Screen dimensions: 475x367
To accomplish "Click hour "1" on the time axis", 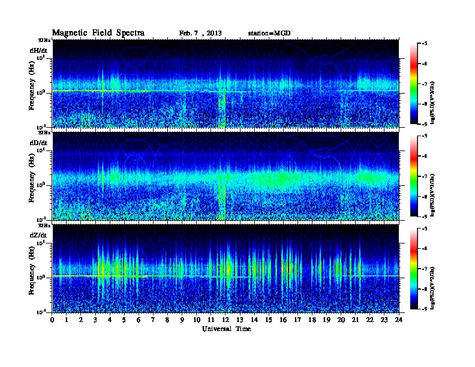I will [x=67, y=320].
